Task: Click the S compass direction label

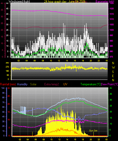Action: [x=113, y=72]
